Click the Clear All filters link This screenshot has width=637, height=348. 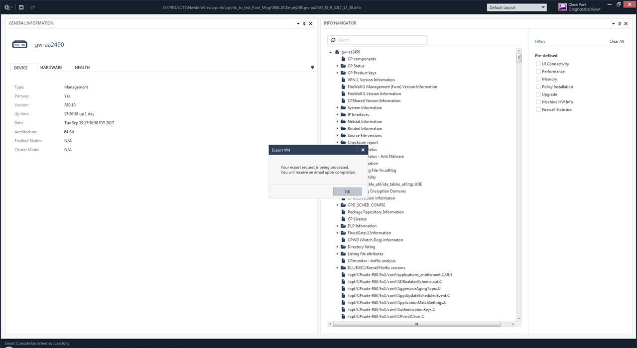(x=617, y=41)
